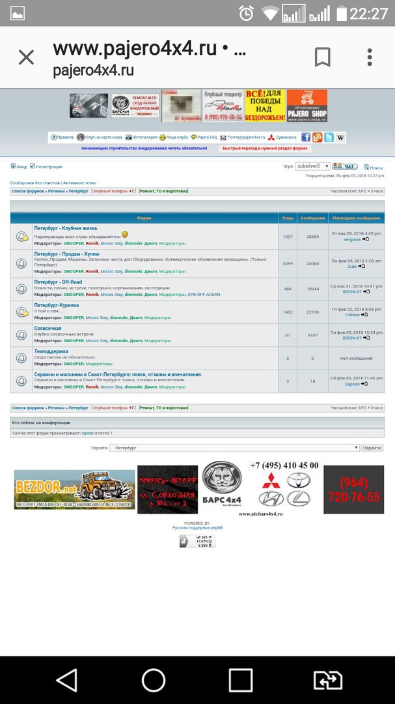Click the Twitter icon in header

329,138
